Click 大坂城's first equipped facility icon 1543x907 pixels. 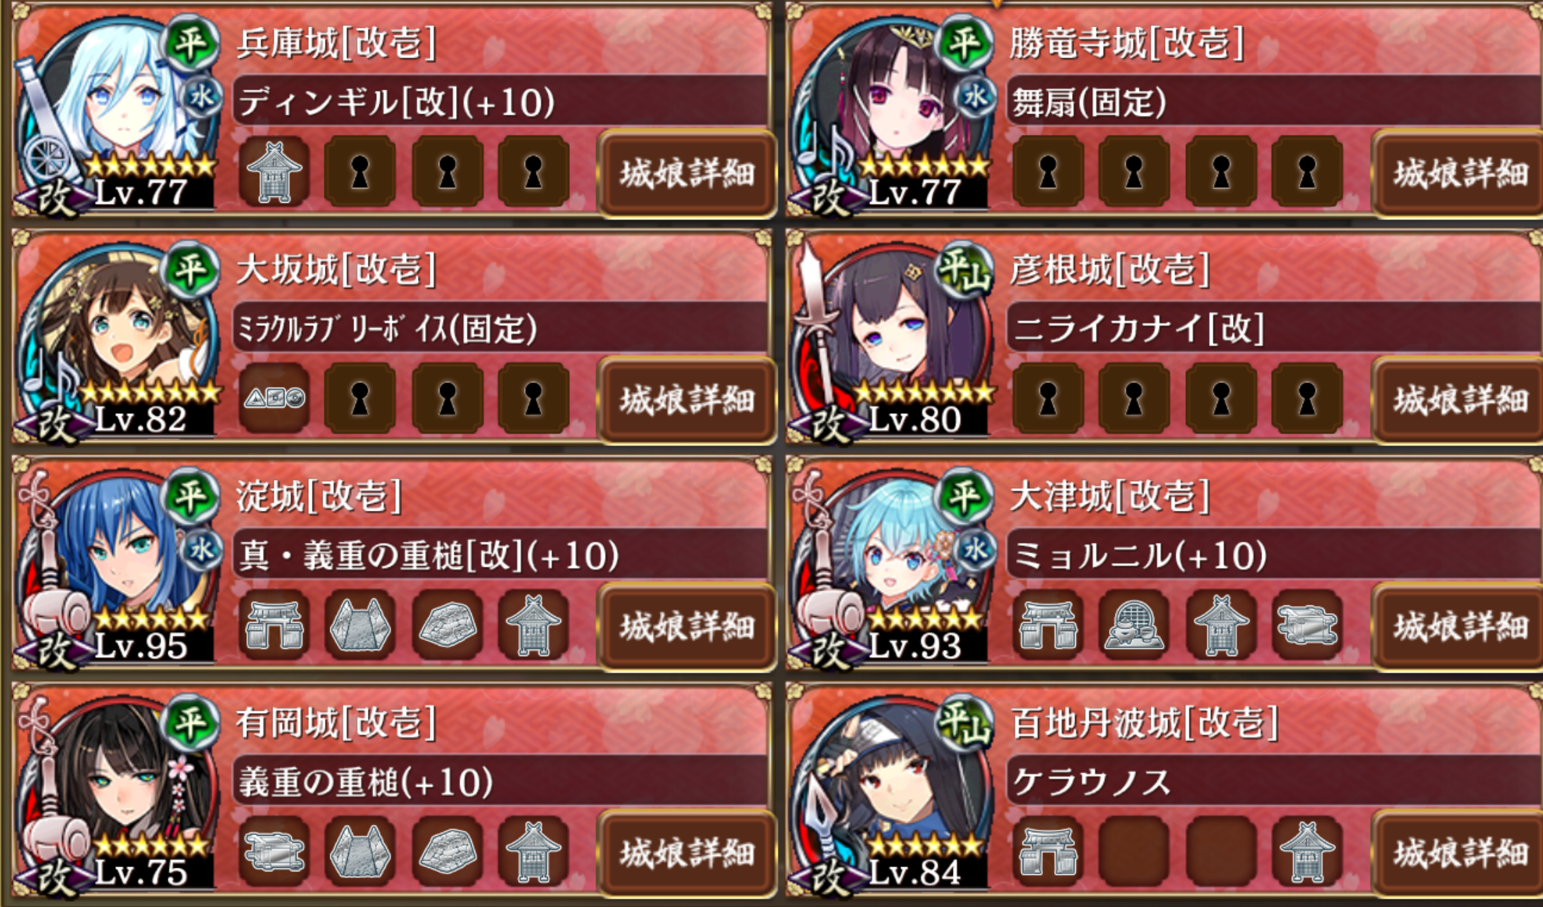tap(274, 398)
